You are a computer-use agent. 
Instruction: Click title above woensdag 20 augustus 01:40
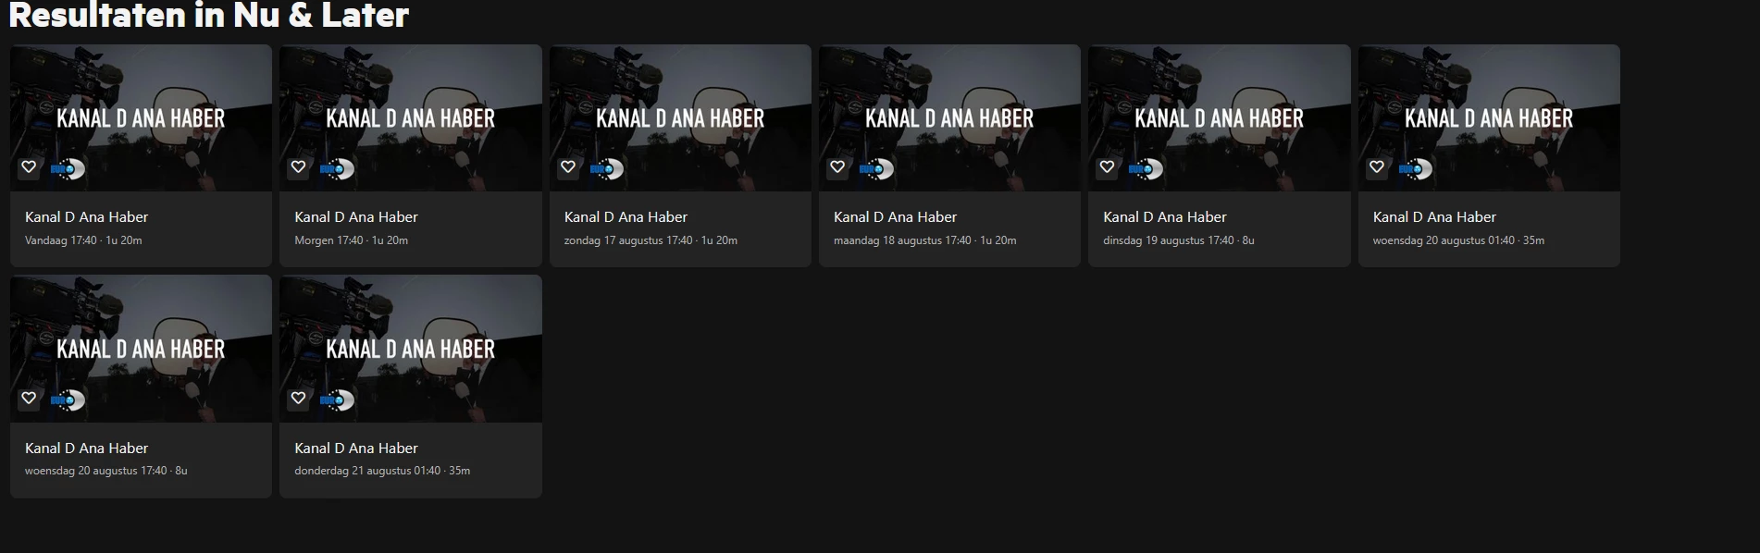click(x=1434, y=217)
